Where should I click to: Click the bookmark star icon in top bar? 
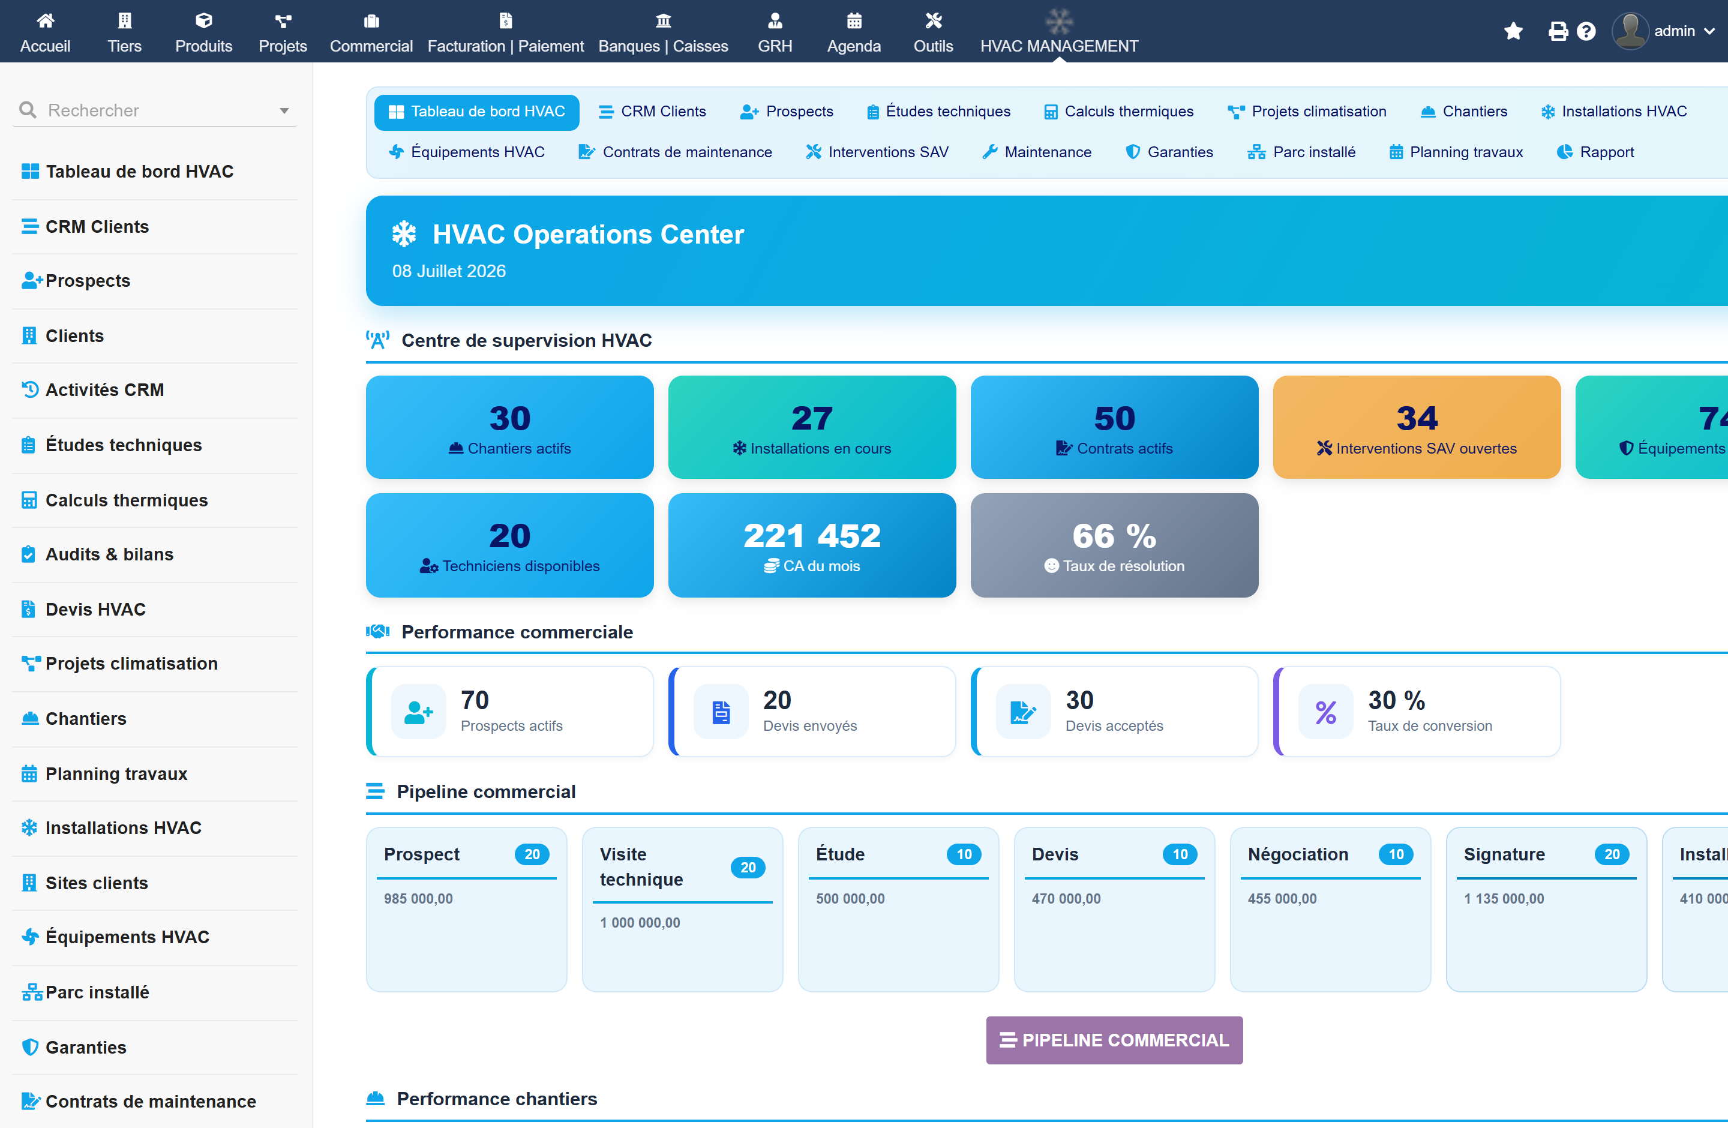tap(1513, 31)
